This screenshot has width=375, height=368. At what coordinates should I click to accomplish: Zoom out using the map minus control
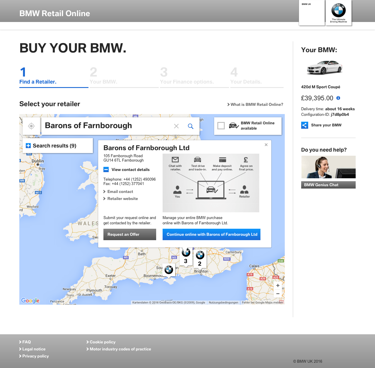[x=277, y=294]
